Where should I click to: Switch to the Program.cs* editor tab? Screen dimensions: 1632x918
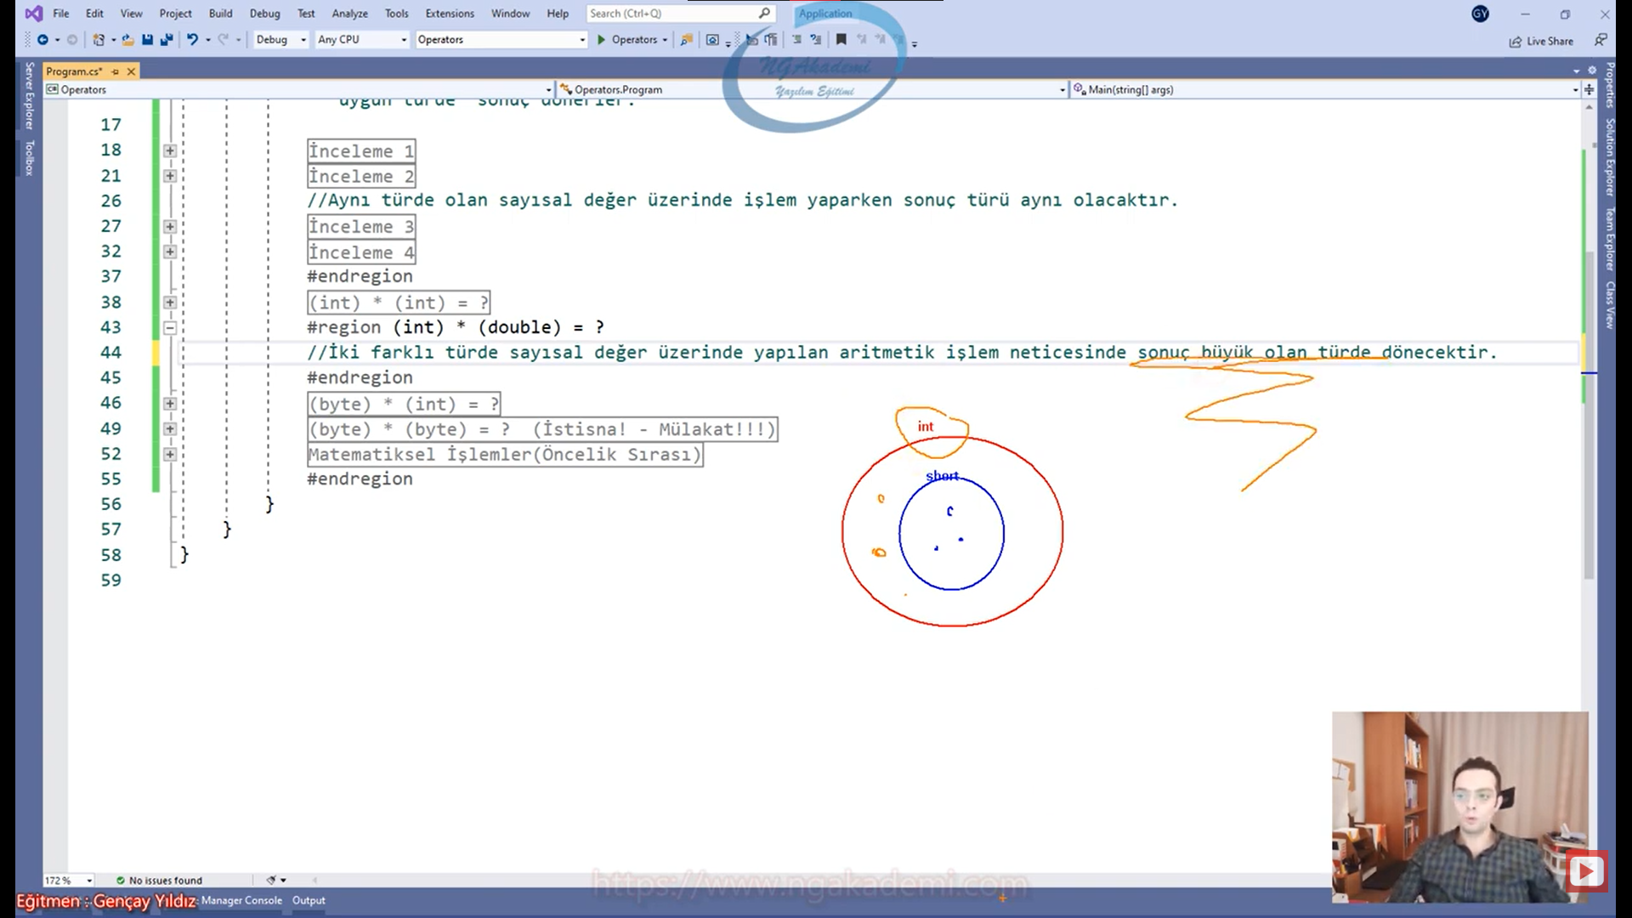point(75,72)
